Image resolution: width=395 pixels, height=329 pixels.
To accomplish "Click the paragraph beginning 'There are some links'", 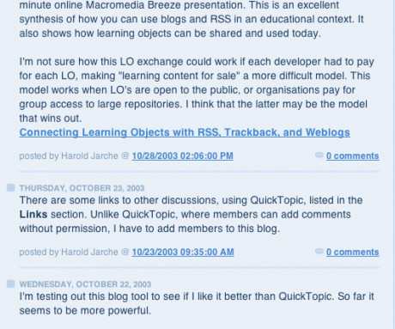I will 191,215.
